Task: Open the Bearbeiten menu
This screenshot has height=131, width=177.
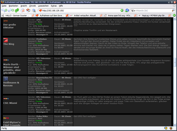Action: point(14,6)
